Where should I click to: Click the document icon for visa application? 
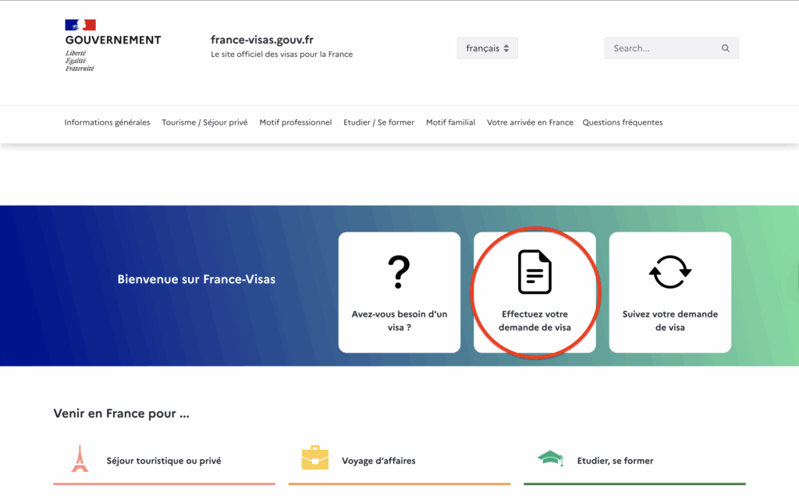click(x=534, y=272)
